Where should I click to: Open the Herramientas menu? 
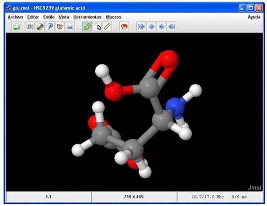87,17
